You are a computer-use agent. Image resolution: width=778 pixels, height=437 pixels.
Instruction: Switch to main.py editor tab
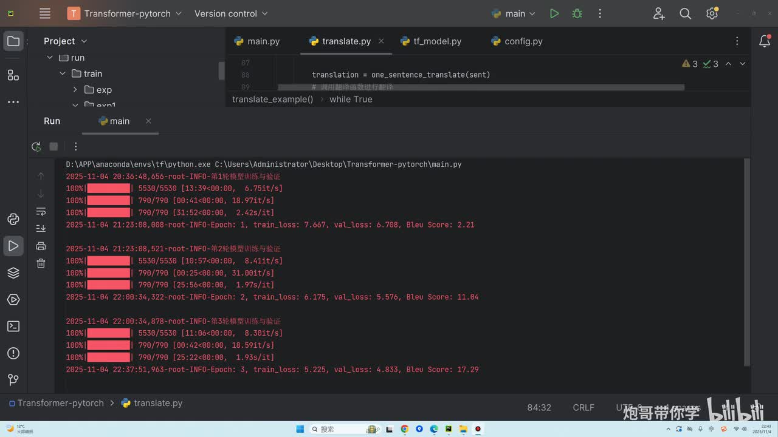(256, 41)
